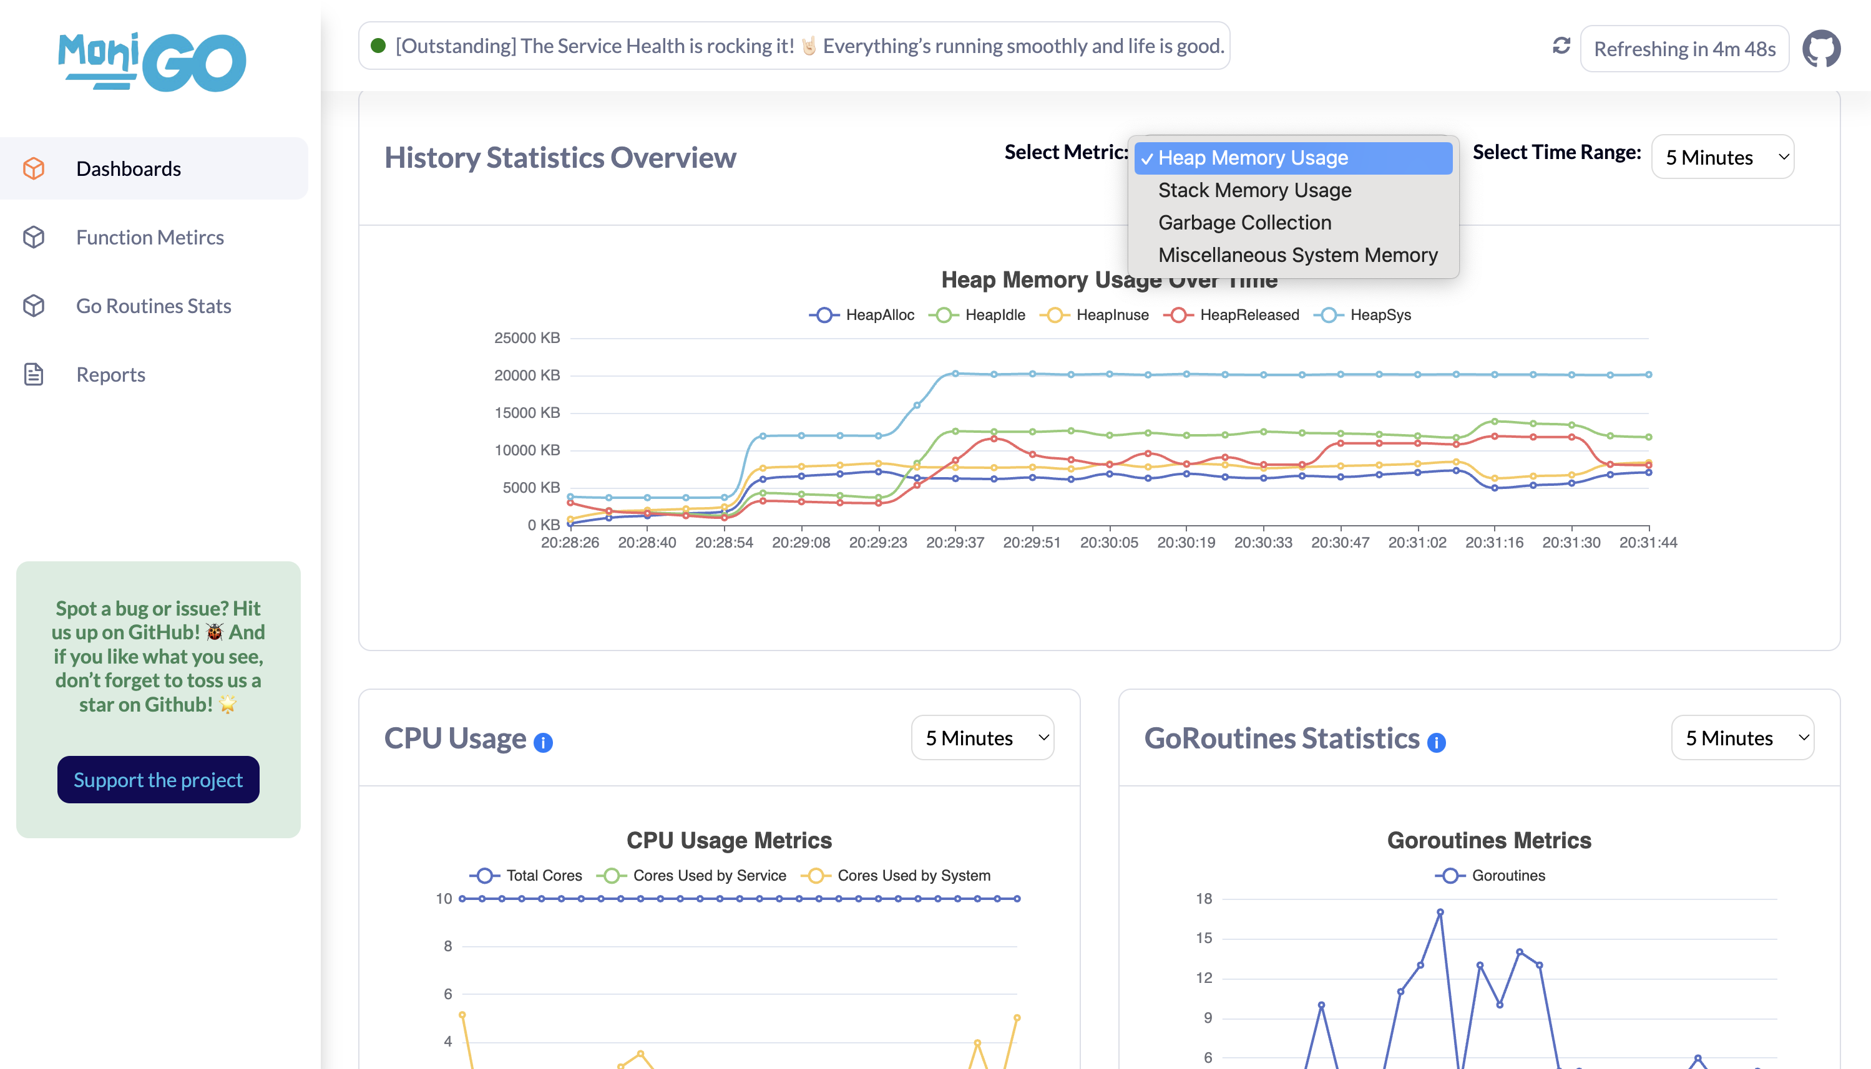This screenshot has width=1871, height=1069.
Task: Open the Reports page link
Action: [110, 374]
